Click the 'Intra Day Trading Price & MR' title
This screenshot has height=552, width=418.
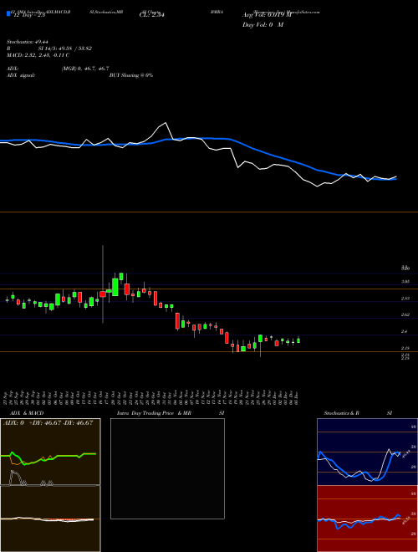[x=154, y=413]
